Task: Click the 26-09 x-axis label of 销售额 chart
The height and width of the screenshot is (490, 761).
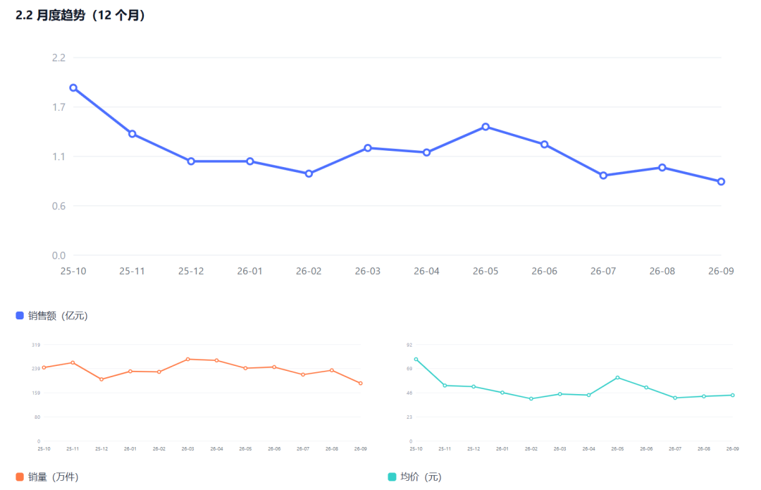Action: tap(722, 271)
